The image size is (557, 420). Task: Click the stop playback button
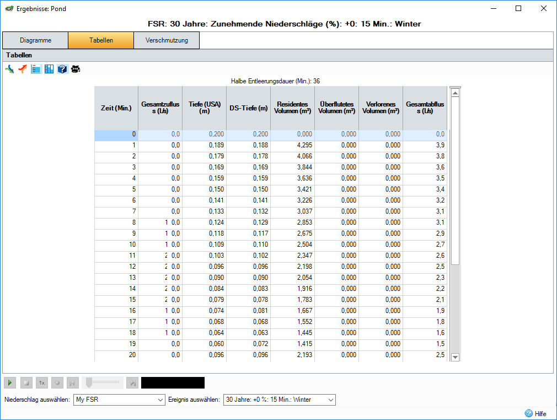[26, 382]
